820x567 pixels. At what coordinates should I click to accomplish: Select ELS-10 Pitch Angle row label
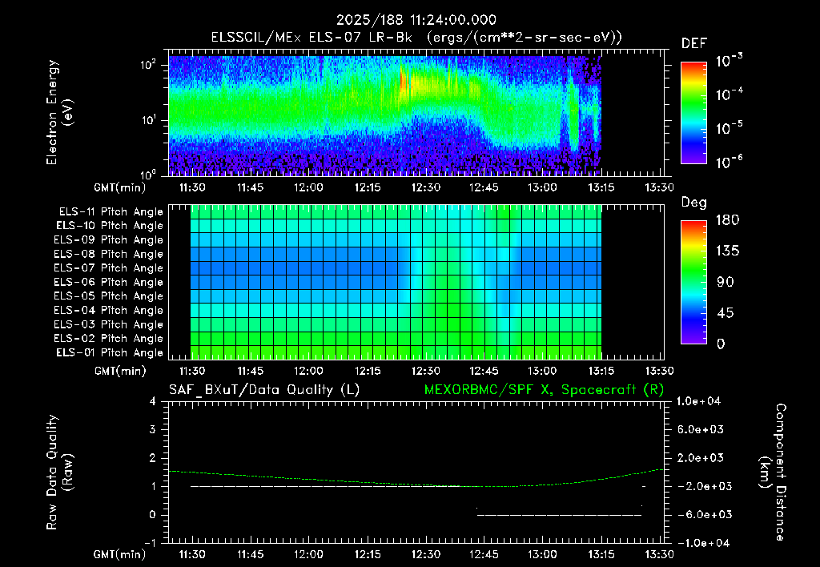(x=110, y=226)
